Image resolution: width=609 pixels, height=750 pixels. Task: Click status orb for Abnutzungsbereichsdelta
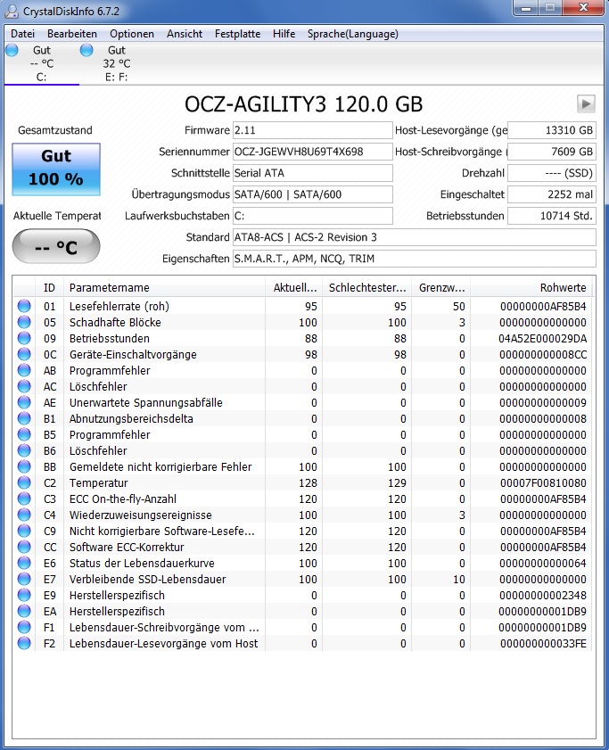pos(24,418)
